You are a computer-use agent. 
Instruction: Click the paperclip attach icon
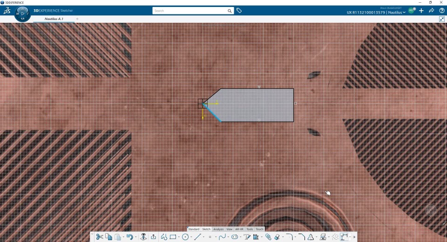point(268,237)
